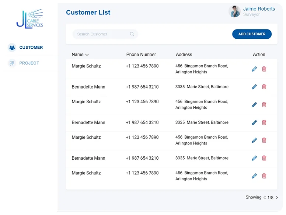
Task: Click Jaime Roberts profile avatar
Action: click(234, 11)
